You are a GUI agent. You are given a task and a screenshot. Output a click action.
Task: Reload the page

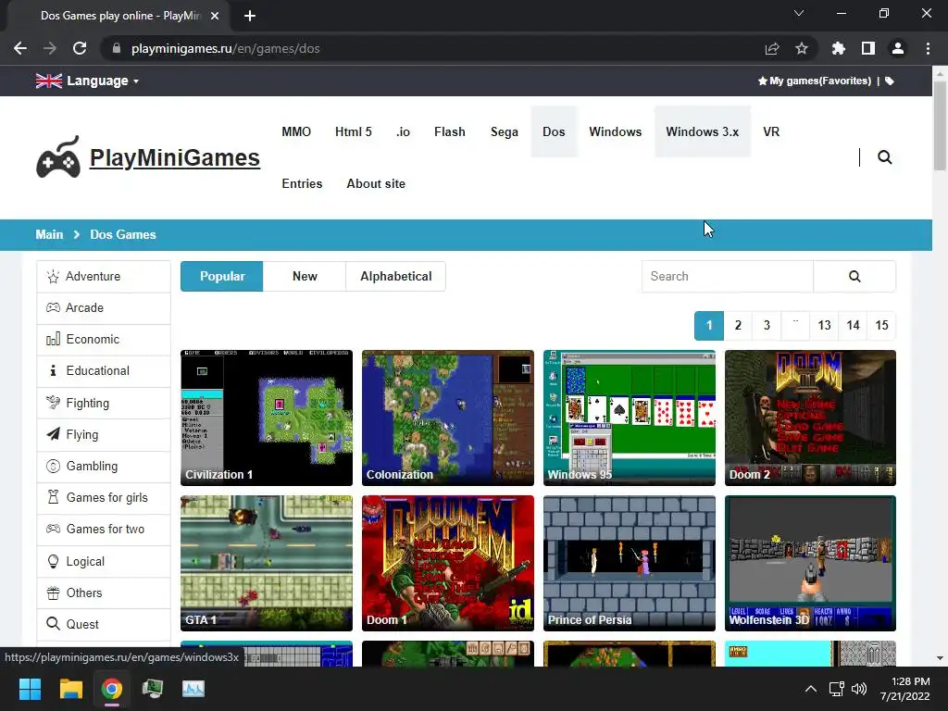[80, 48]
